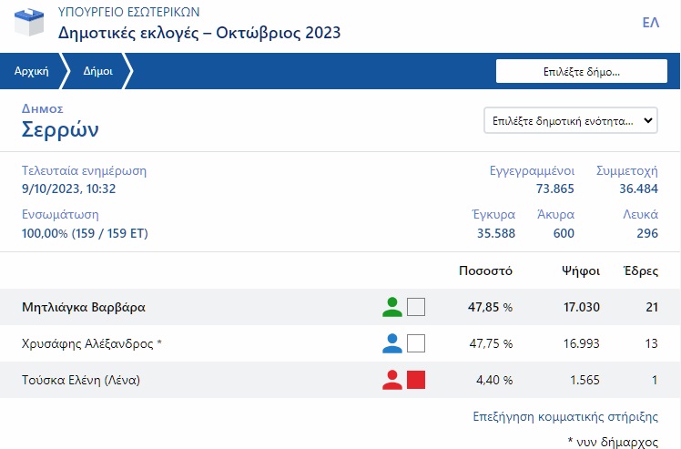Viewport: 681px width, 449px height.
Task: Open the Επιλέξτε δημοτική ενότητα dropdown
Action: point(571,120)
